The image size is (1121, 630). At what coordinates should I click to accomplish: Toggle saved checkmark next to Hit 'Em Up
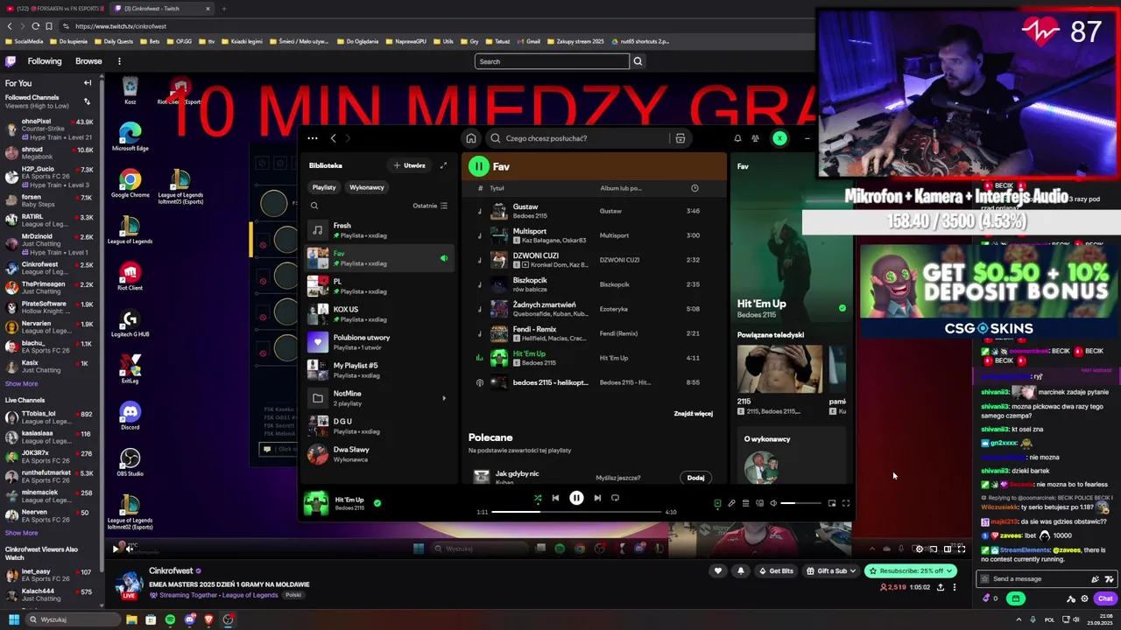377,503
